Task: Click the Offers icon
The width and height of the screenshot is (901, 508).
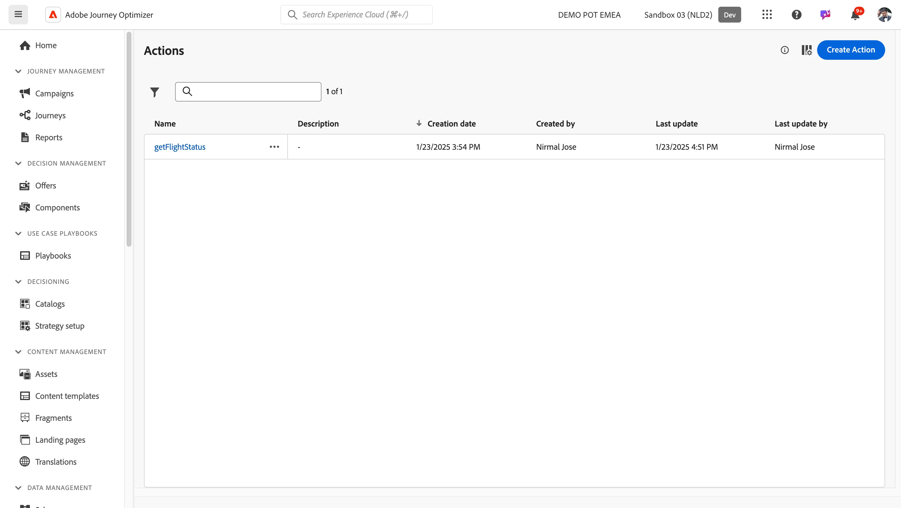Action: [x=25, y=186]
